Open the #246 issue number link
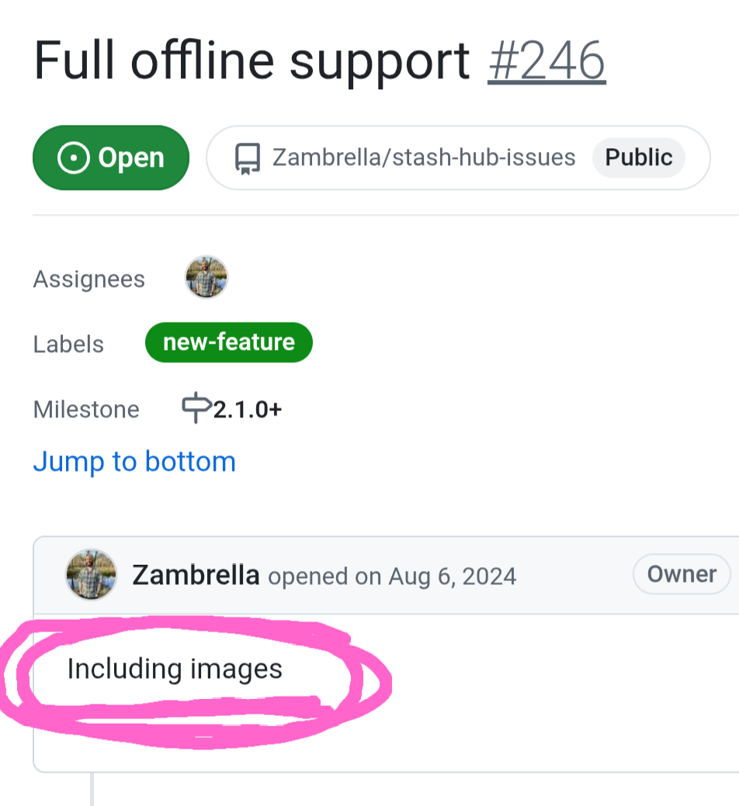The width and height of the screenshot is (739, 806). [546, 61]
